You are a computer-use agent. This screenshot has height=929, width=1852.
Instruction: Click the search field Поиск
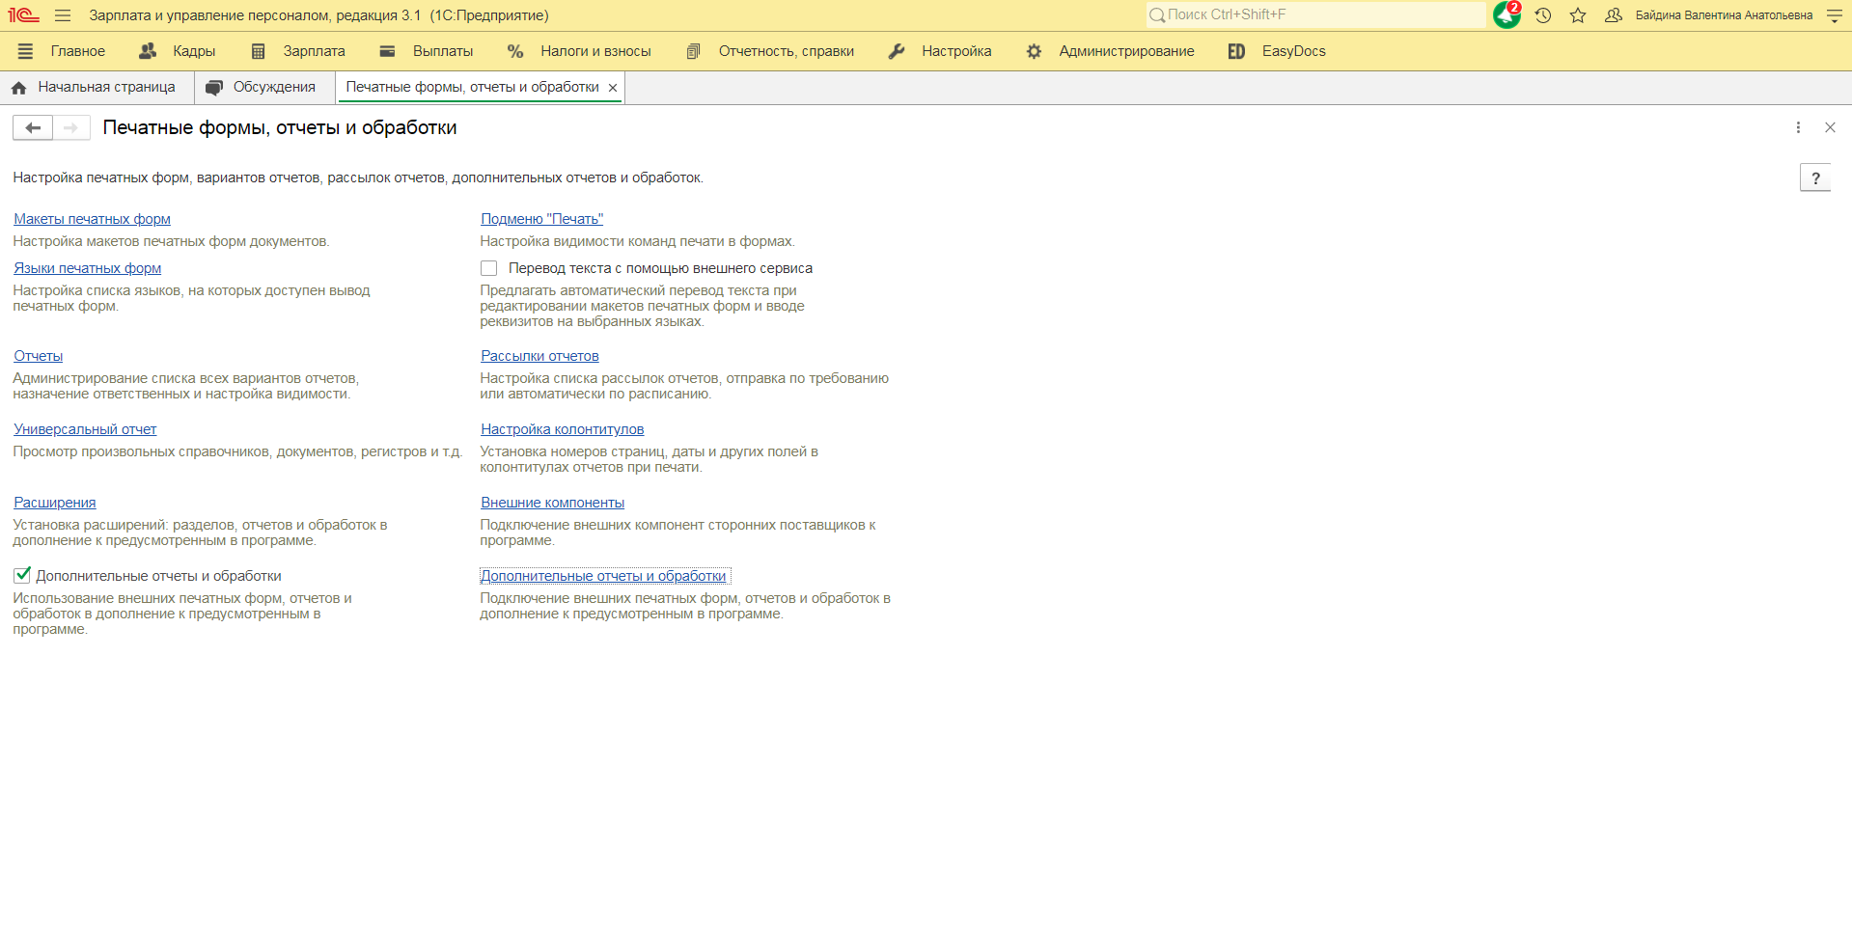(1317, 14)
